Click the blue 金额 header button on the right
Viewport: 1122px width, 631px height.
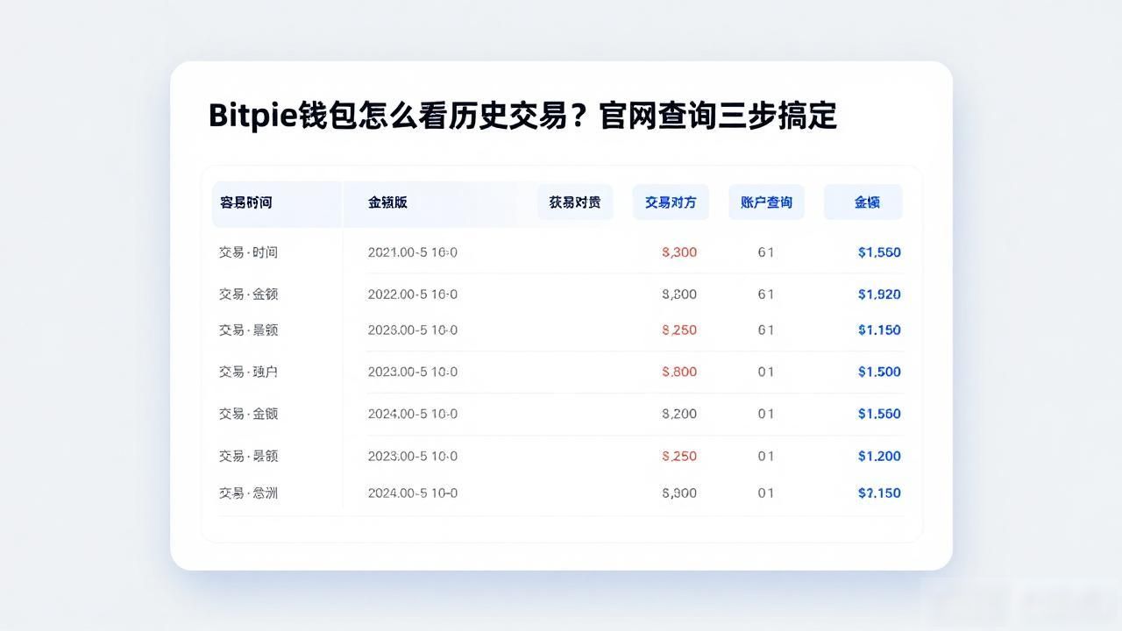(863, 202)
